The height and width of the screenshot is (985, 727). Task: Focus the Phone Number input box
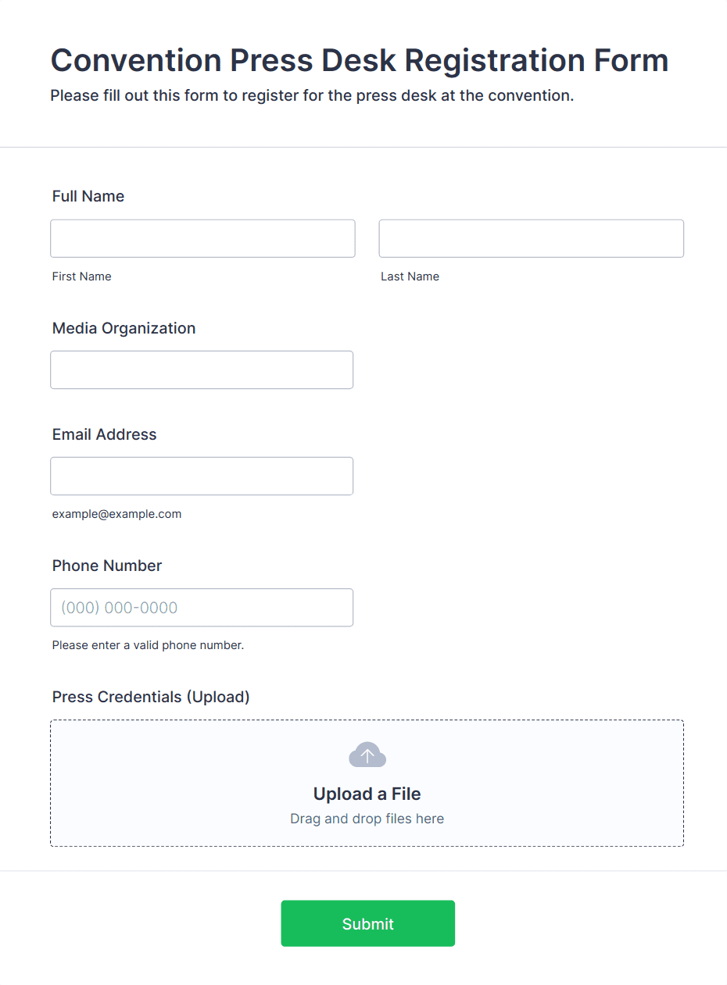(202, 607)
